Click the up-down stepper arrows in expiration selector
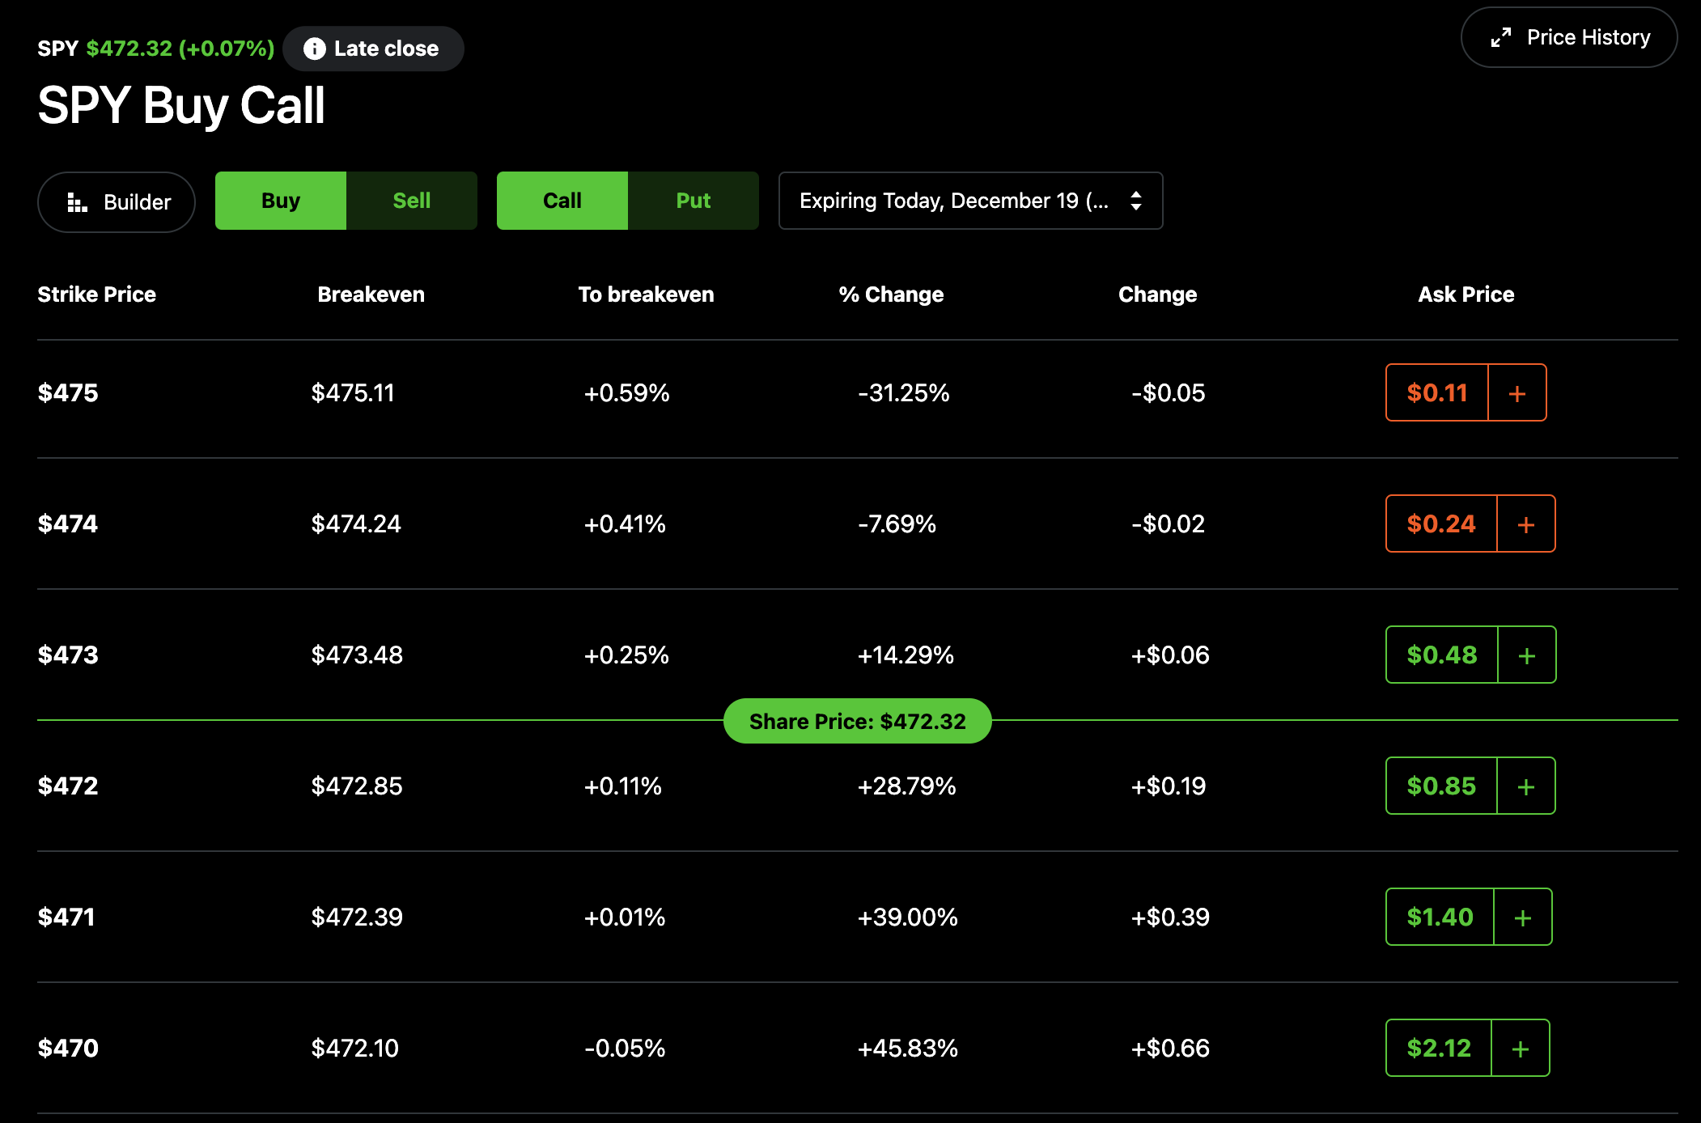Screen dimensions: 1701x1123 click(x=1136, y=201)
